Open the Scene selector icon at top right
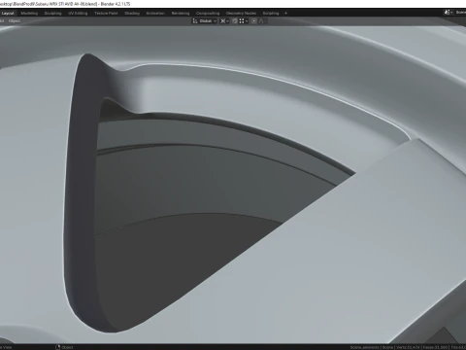Screen dimensions: 466x350 click(x=448, y=13)
